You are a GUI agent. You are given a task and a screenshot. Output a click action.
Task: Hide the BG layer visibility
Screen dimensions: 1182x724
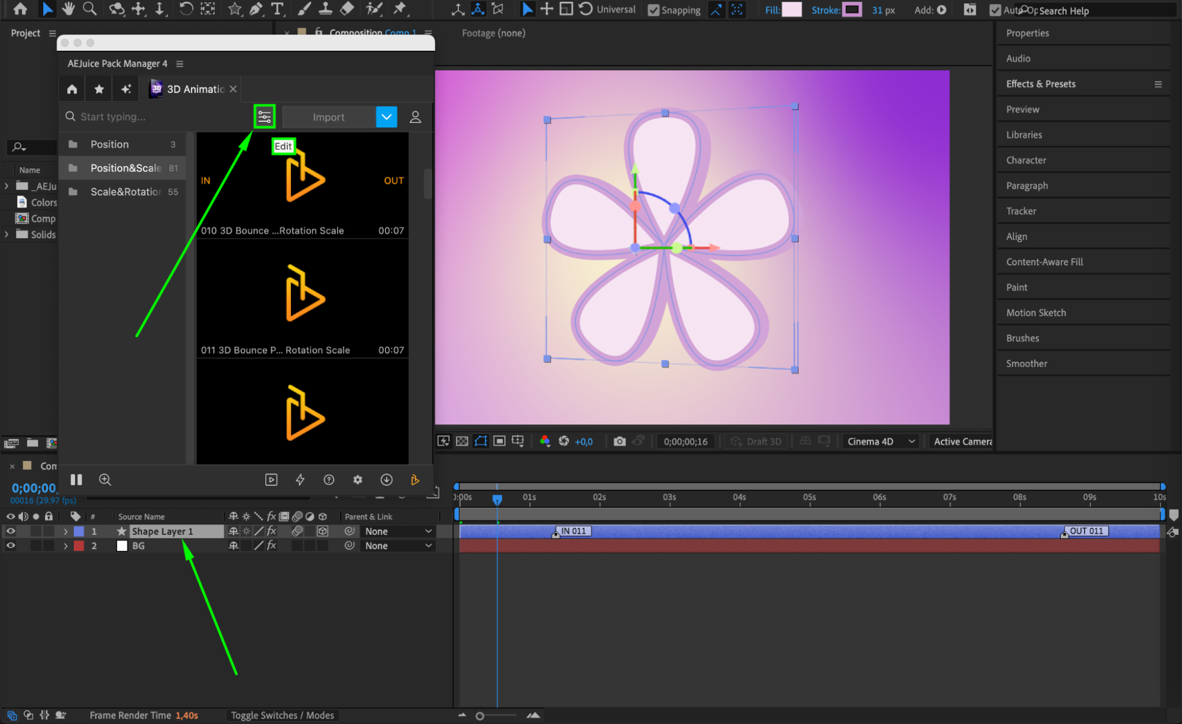[x=11, y=546]
